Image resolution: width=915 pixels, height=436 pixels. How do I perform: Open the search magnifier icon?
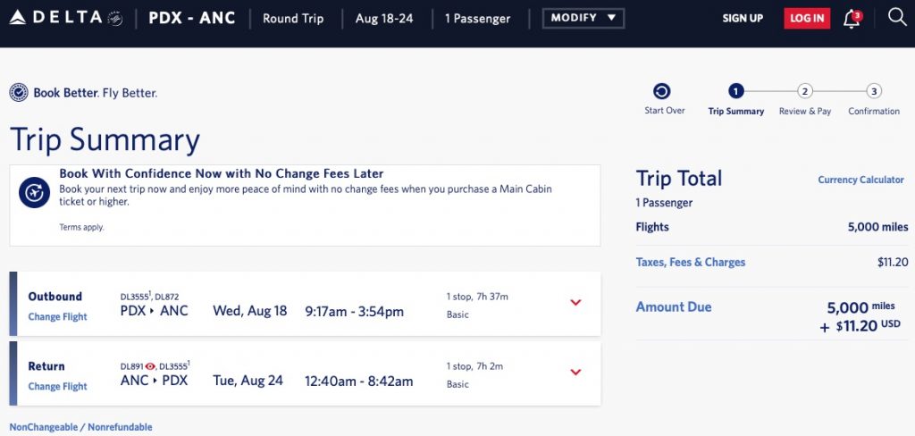(896, 17)
